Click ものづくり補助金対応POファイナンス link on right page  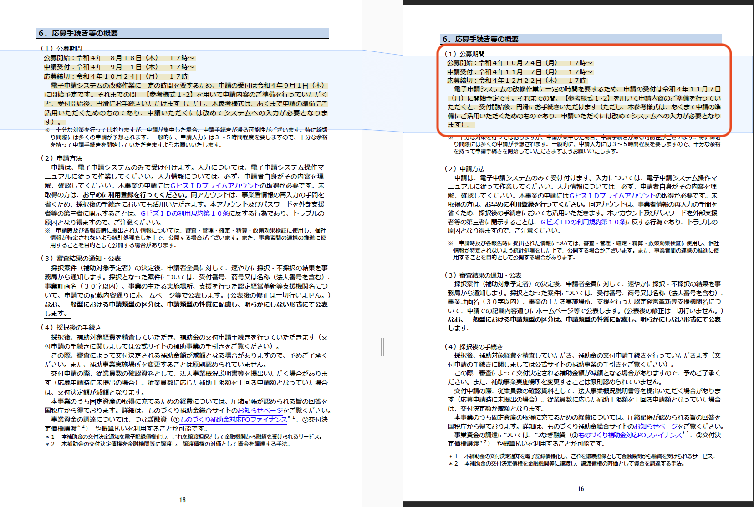point(630,435)
